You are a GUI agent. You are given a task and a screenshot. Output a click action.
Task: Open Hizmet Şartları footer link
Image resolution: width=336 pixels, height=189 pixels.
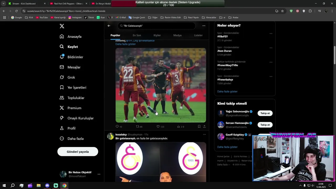pyautogui.click(x=223, y=156)
